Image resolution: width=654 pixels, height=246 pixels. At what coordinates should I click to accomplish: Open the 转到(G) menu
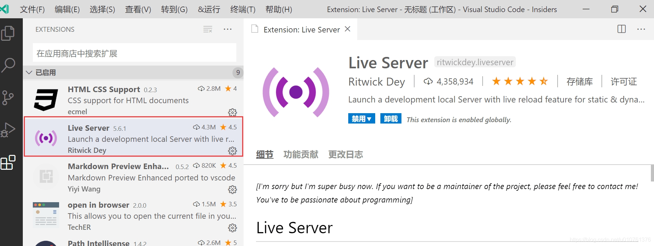pos(174,9)
